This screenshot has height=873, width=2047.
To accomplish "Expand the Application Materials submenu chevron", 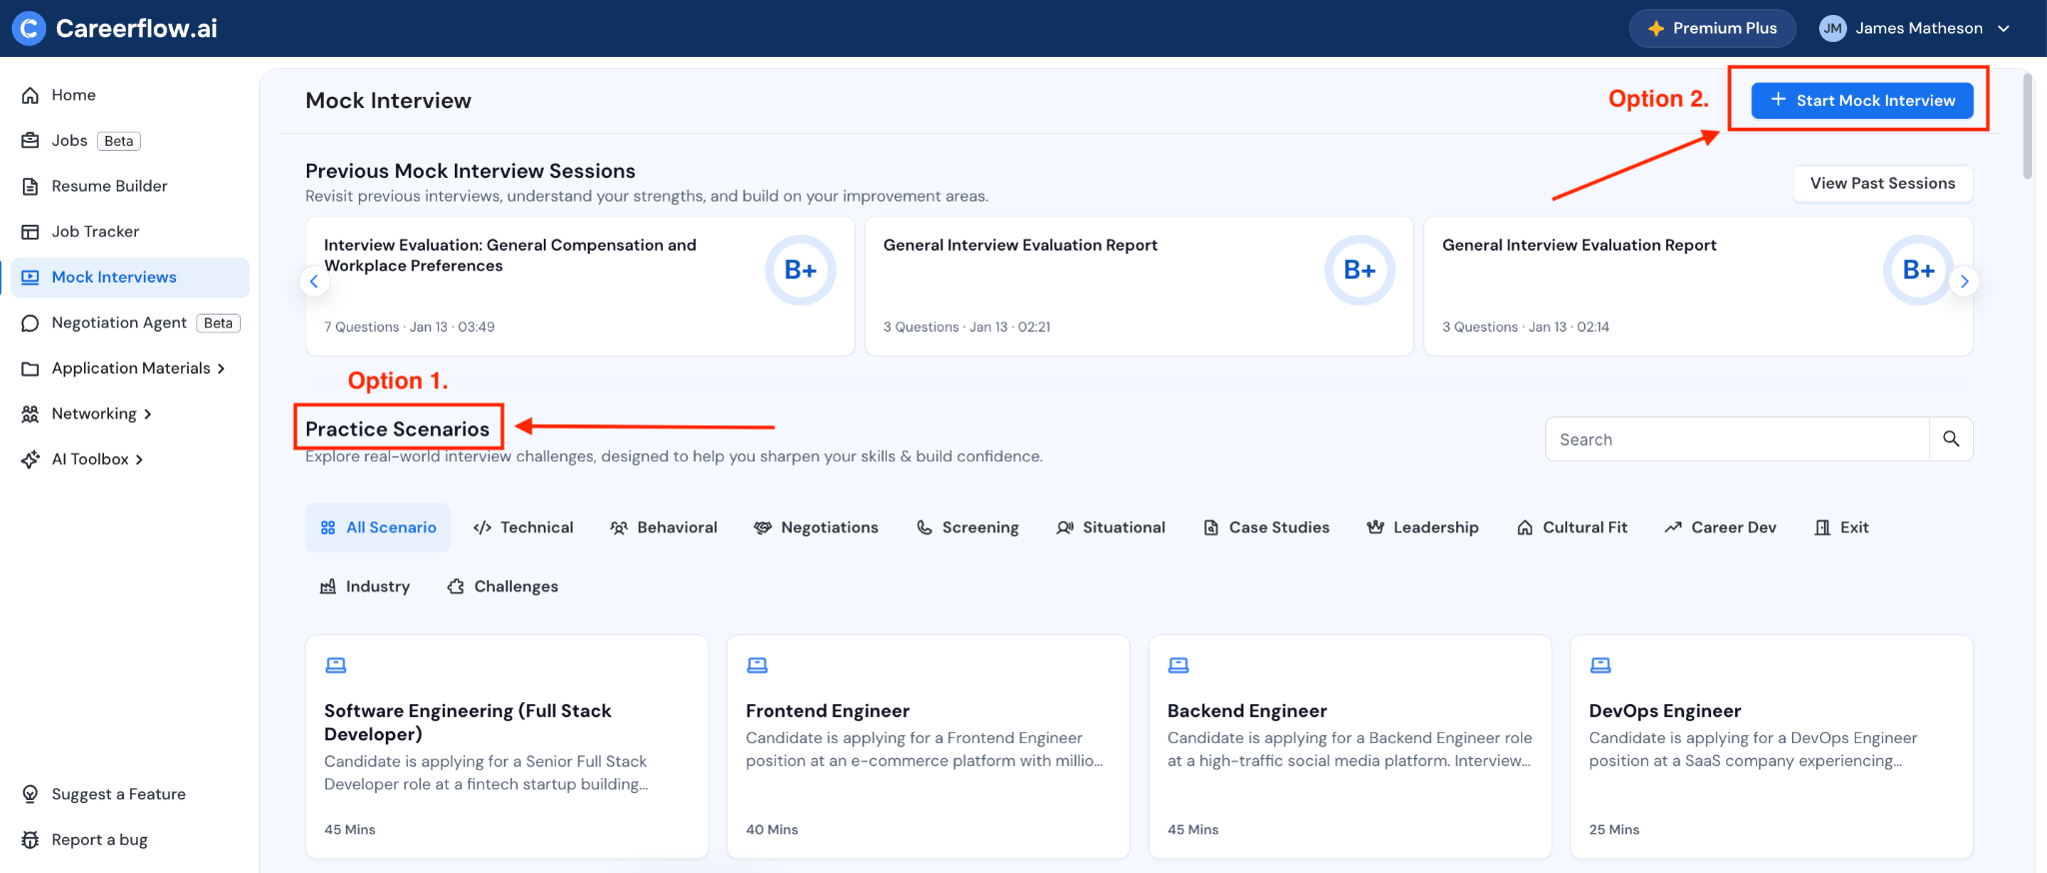I will pyautogui.click(x=221, y=369).
